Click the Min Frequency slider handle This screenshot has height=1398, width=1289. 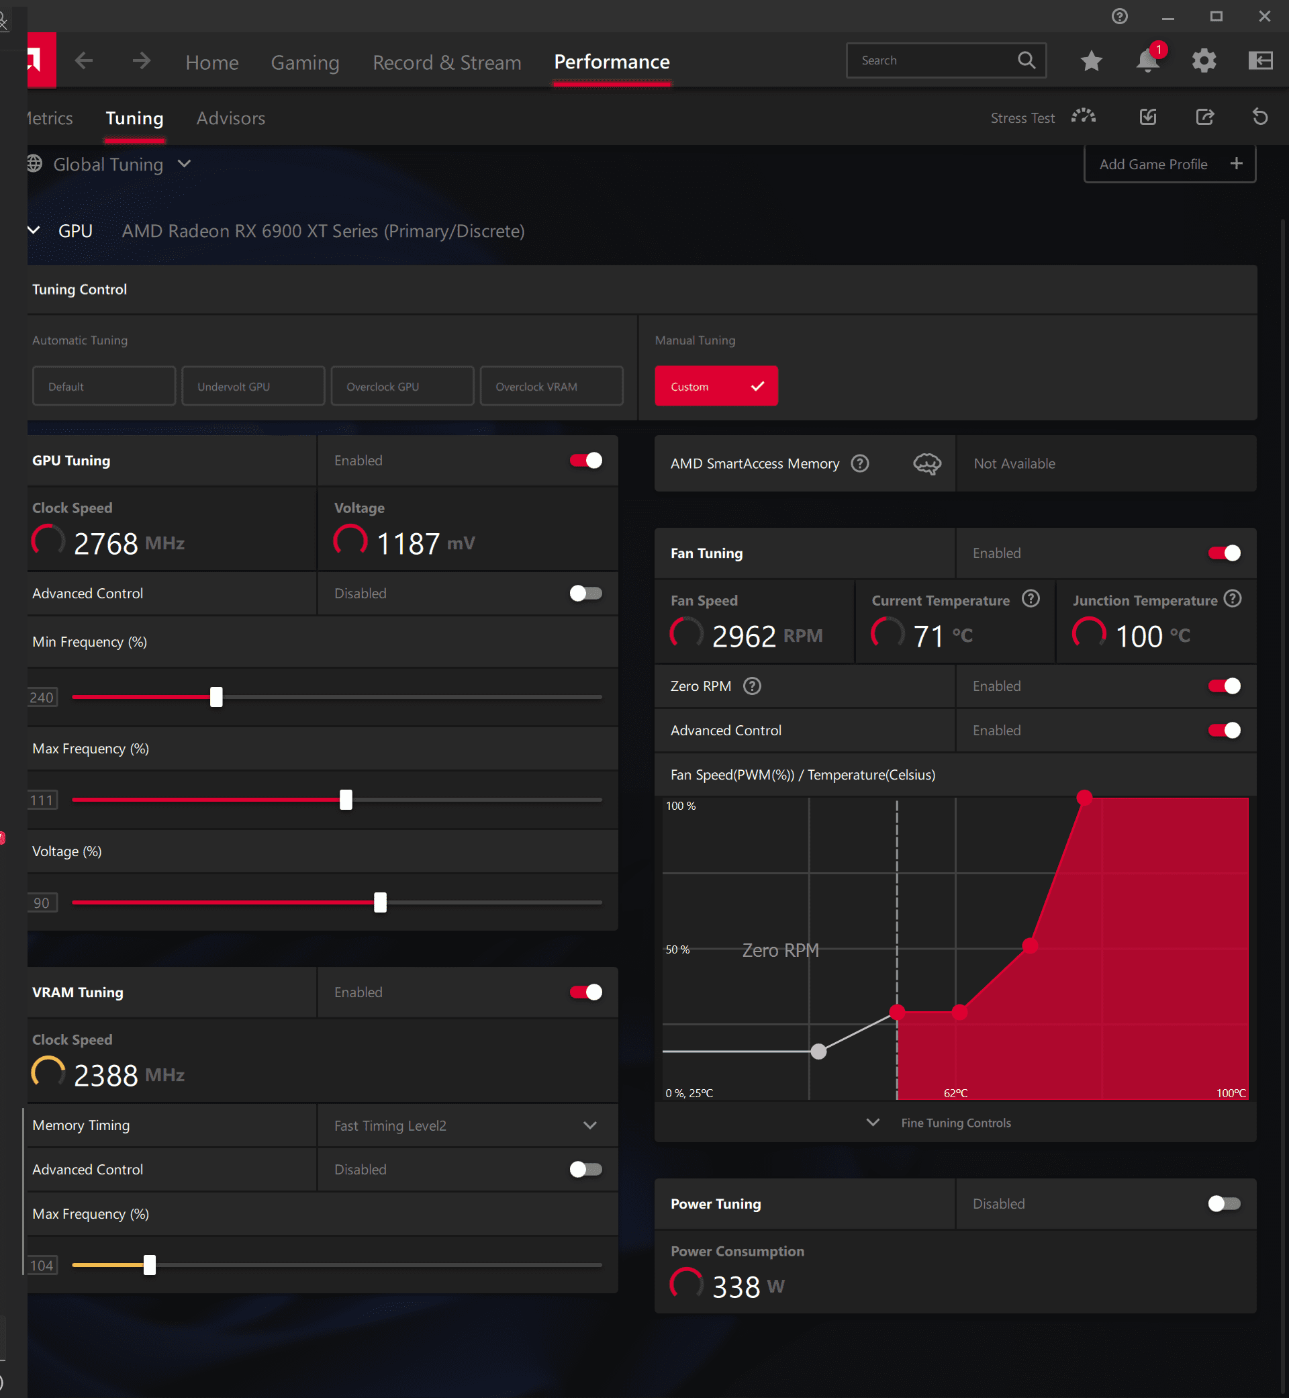click(x=216, y=696)
